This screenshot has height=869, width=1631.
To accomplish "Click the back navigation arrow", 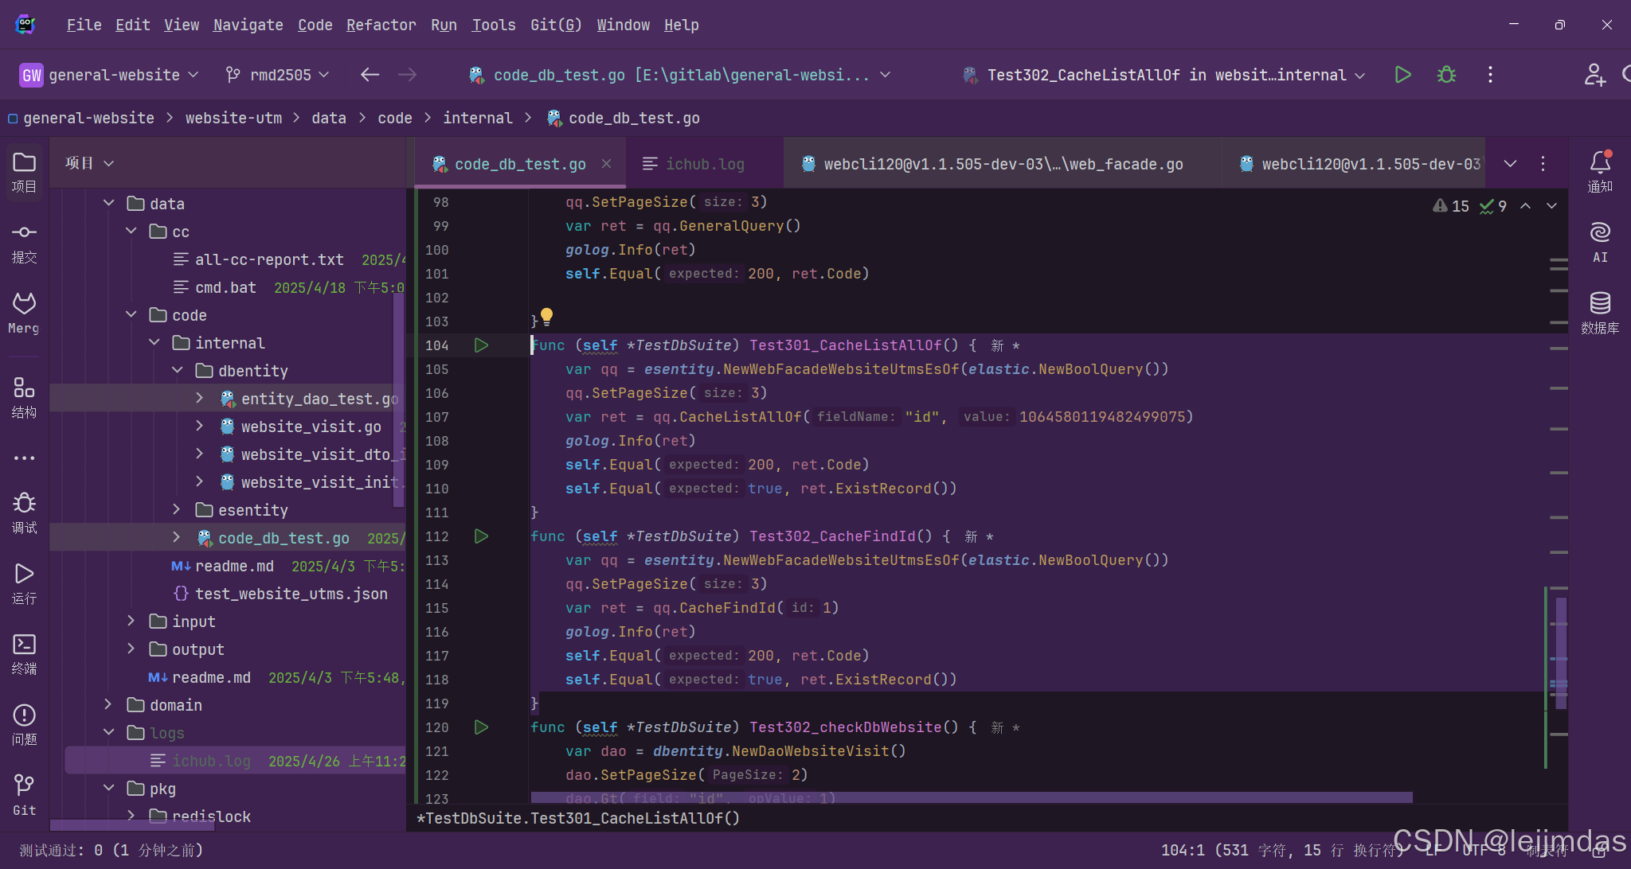I will coord(369,74).
